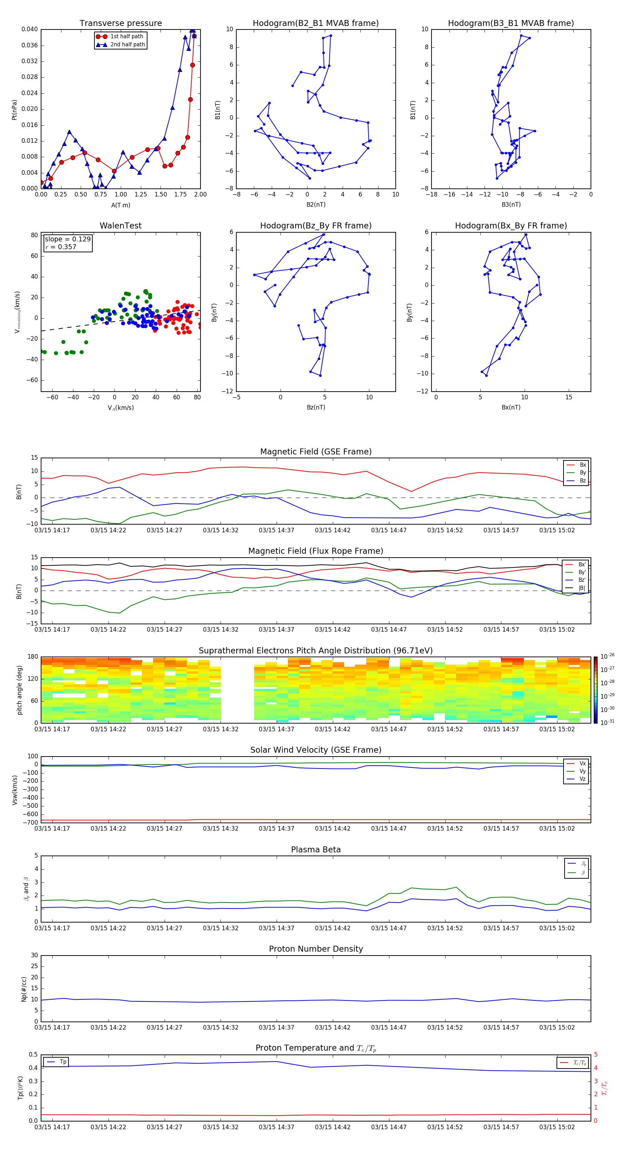Viewport: 632px width, 1158px height.
Task: Click "By'" in the flux rope legend
Action: tap(576, 572)
